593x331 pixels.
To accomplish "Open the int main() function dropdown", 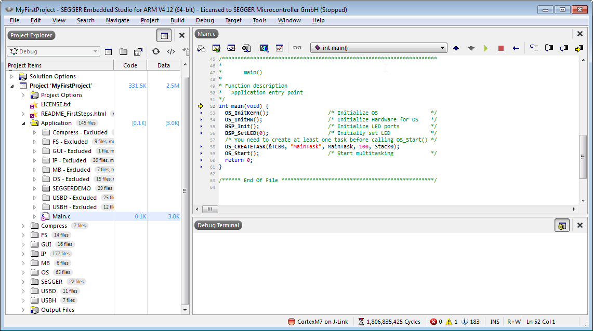I will tap(379, 48).
